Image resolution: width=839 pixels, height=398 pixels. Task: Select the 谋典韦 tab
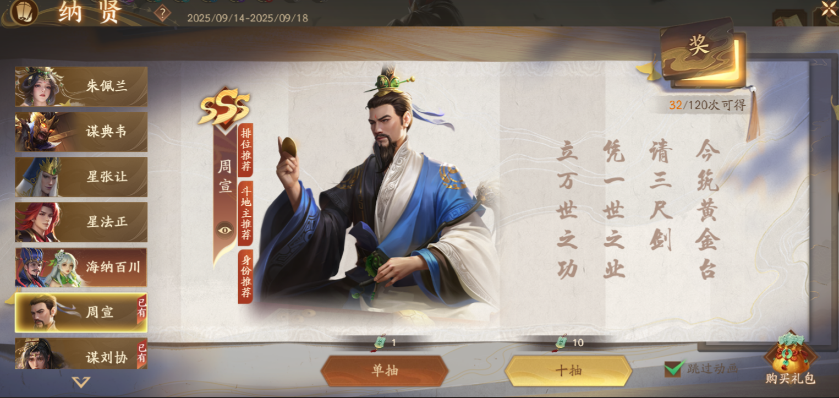[81, 132]
